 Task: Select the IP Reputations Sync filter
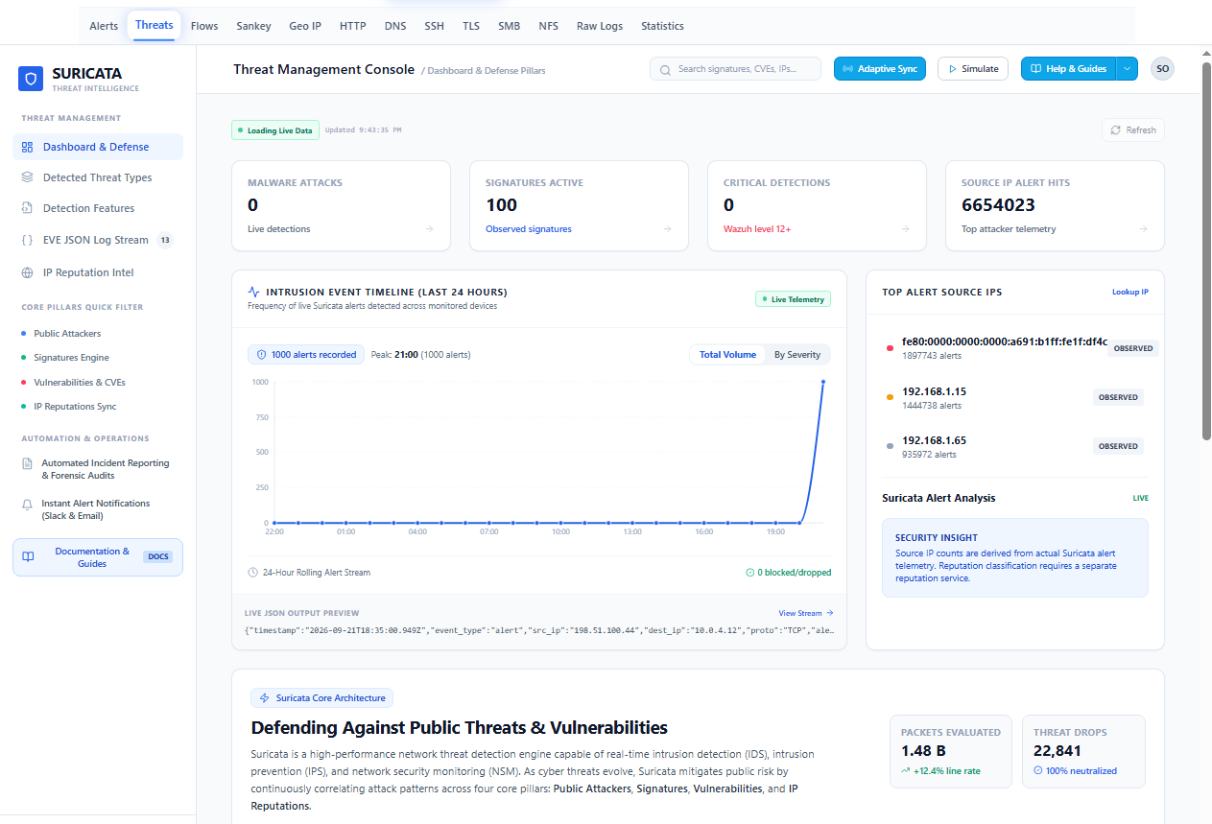pyautogui.click(x=69, y=407)
